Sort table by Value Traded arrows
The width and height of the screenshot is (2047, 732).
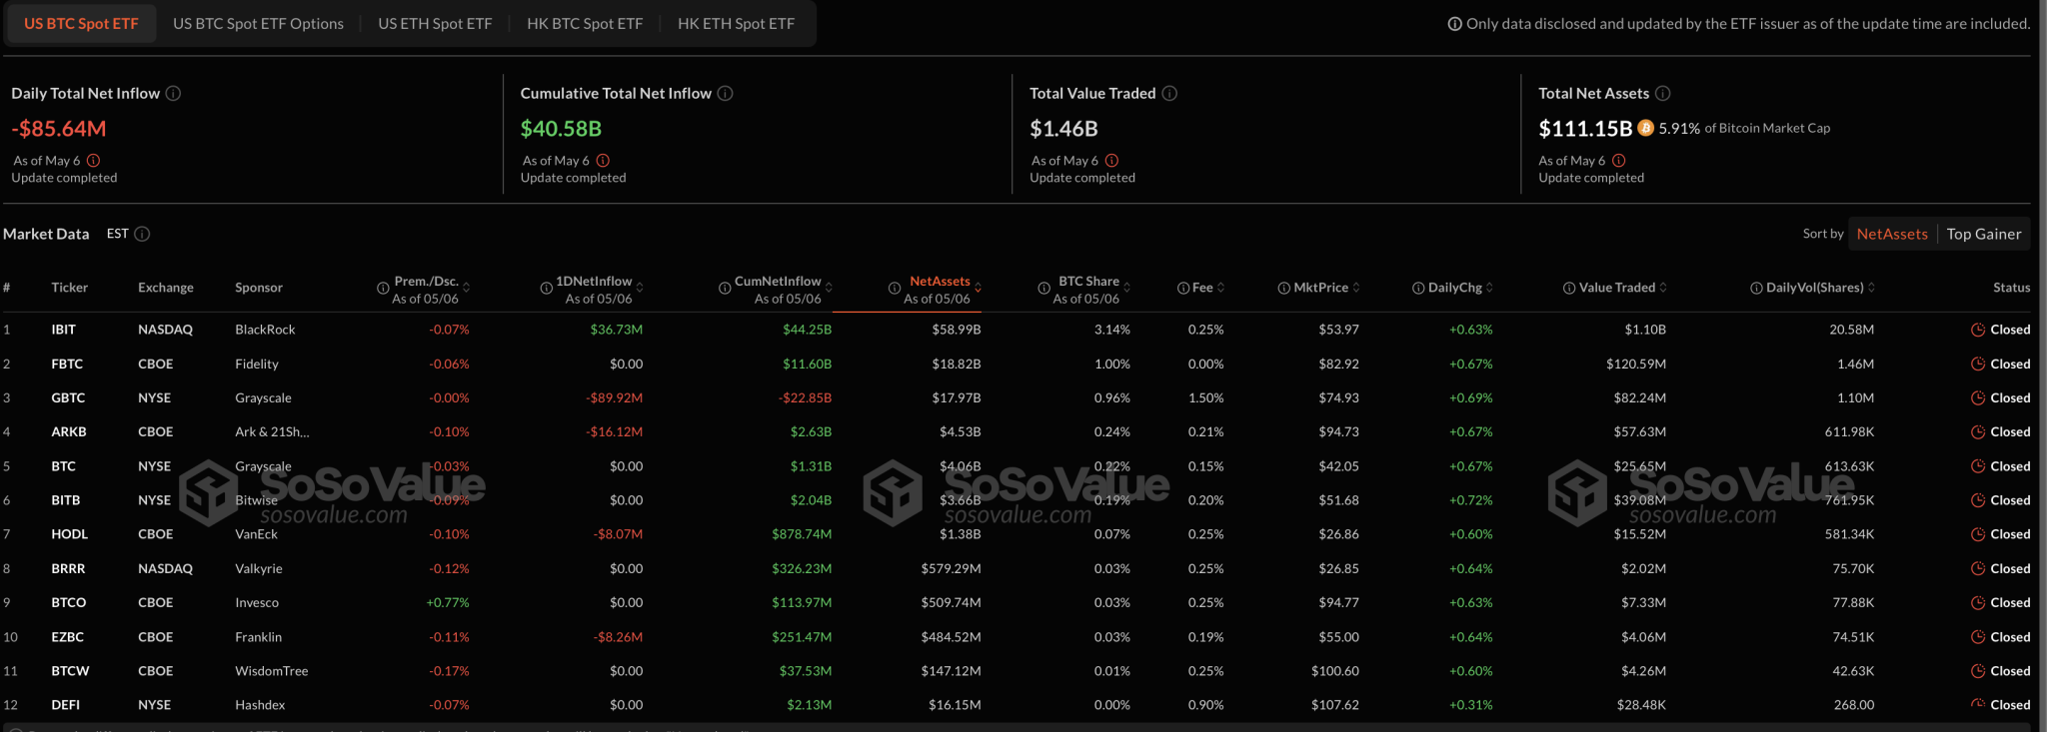coord(1663,288)
